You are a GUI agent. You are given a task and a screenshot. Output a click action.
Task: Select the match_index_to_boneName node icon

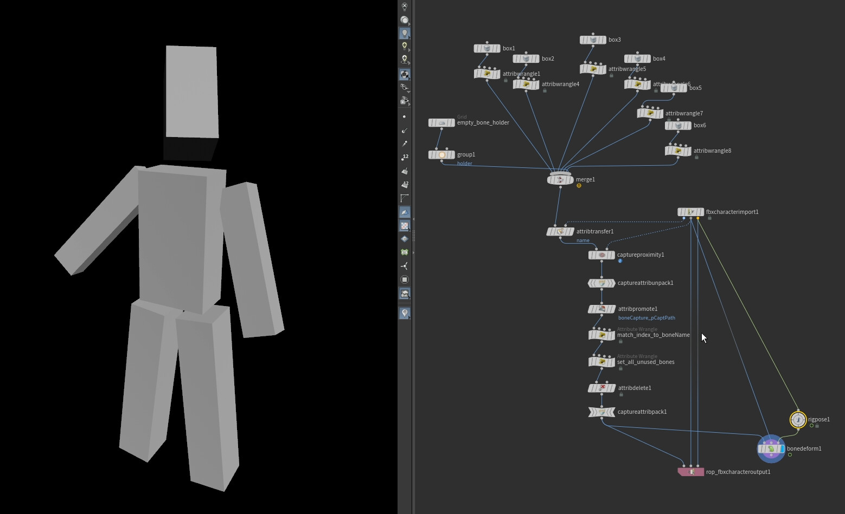click(601, 335)
